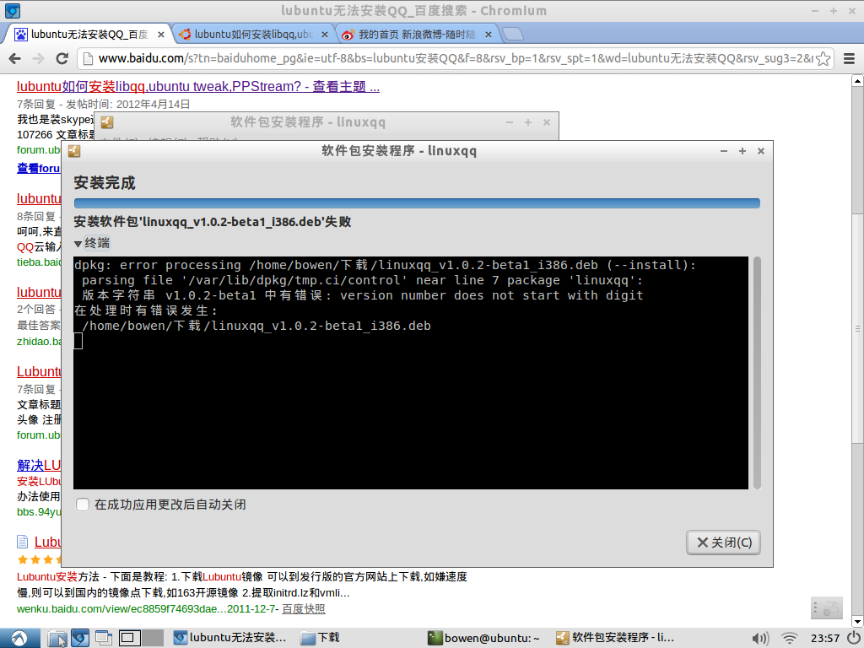Switch to the second desktop pager
Image resolution: width=864 pixels, height=648 pixels.
(153, 638)
